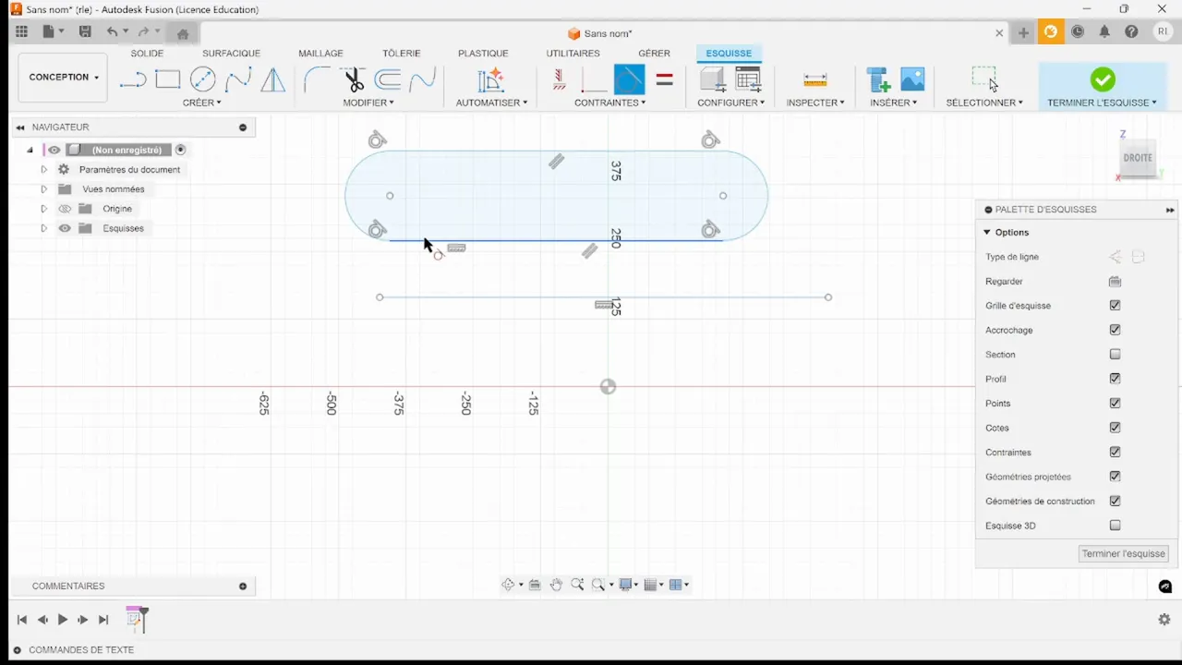Screen dimensions: 1182x665
Task: Play the timeline
Action: pos(63,620)
